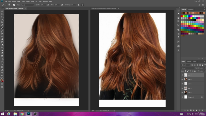Select the Crop tool

click(x=2, y=22)
